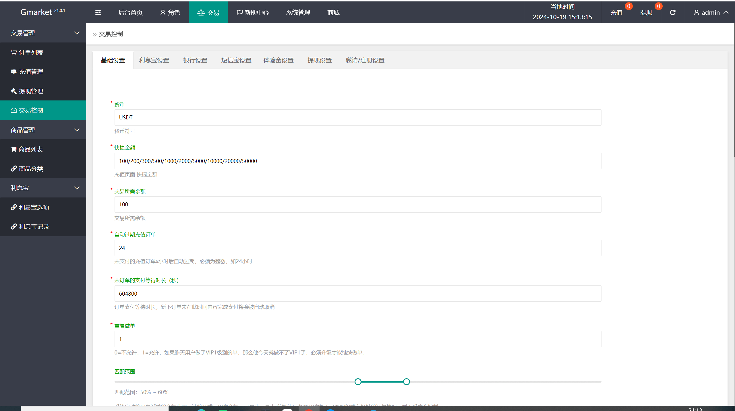
Task: Open 利息宝选项 in the sidebar
Action: (34, 207)
